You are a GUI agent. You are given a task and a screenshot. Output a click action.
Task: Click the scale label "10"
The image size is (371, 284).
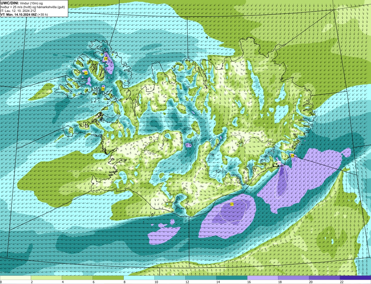pos(156,282)
